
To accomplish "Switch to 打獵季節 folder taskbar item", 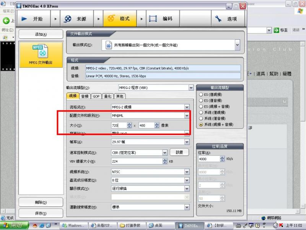I will (x=132, y=225).
